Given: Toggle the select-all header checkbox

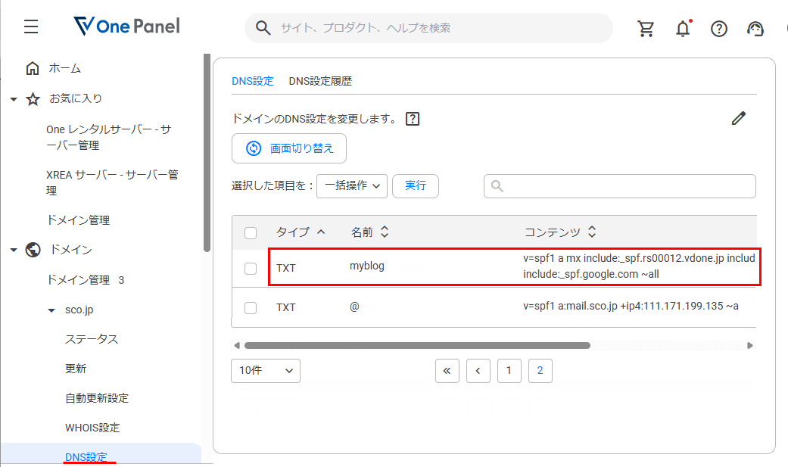Looking at the screenshot, I should (251, 233).
